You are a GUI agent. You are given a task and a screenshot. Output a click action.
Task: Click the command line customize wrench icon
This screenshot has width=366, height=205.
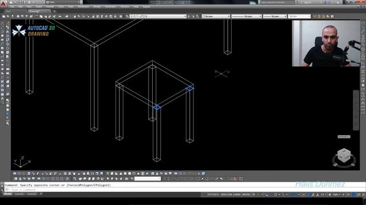click(x=2, y=190)
